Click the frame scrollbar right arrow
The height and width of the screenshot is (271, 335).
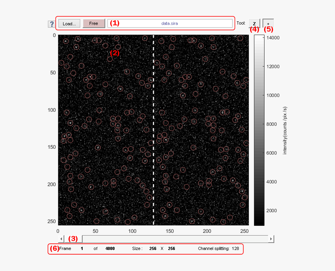[271, 239]
